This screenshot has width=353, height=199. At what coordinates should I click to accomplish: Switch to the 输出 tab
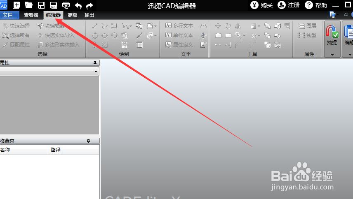(x=89, y=15)
